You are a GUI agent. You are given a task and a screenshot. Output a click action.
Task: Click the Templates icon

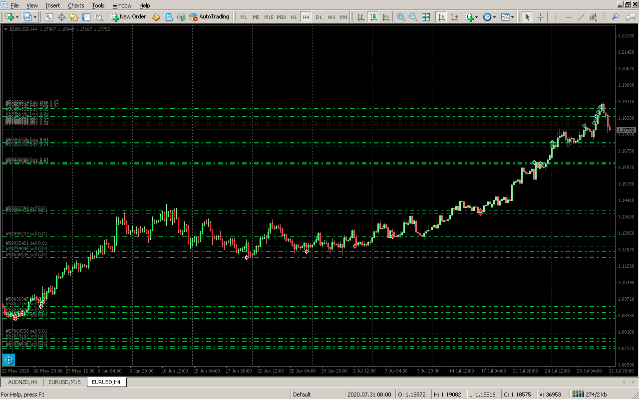(505, 17)
